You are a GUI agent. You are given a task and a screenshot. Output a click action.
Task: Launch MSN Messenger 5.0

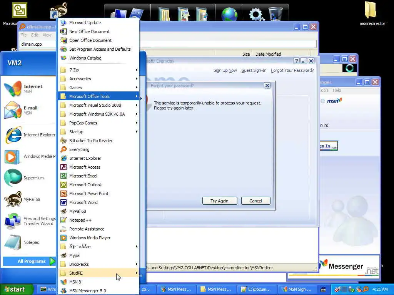pyautogui.click(x=98, y=291)
